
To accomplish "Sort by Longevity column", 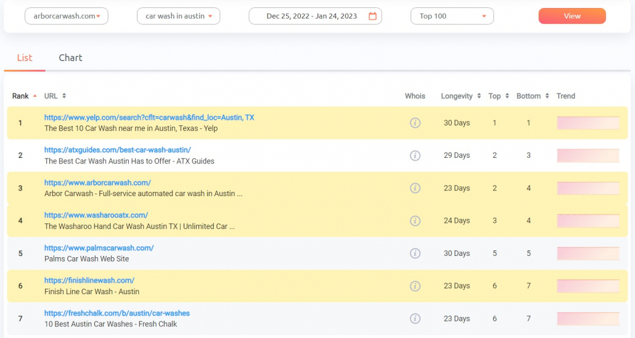I will [x=479, y=96].
